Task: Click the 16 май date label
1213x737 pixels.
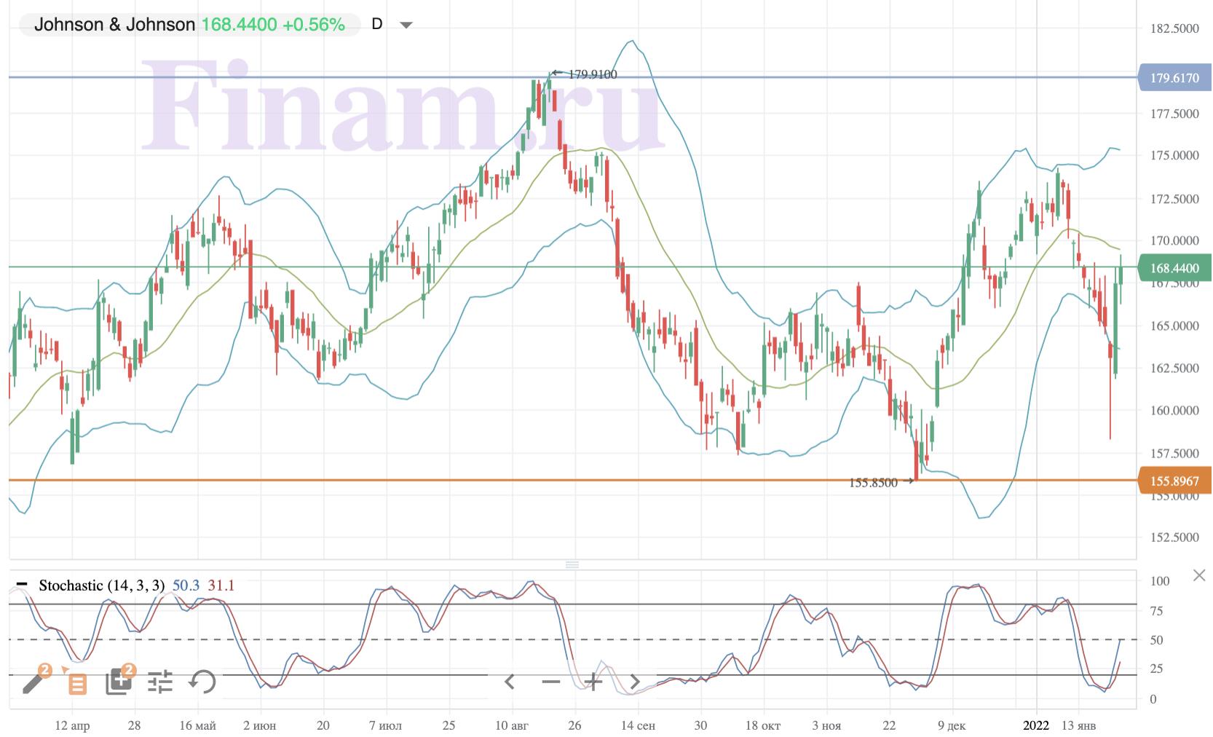Action: 197,725
